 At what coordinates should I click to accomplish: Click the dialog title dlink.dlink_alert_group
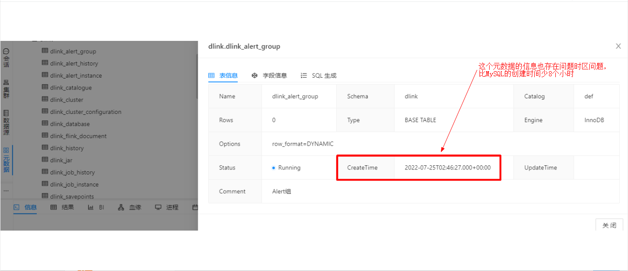point(244,46)
